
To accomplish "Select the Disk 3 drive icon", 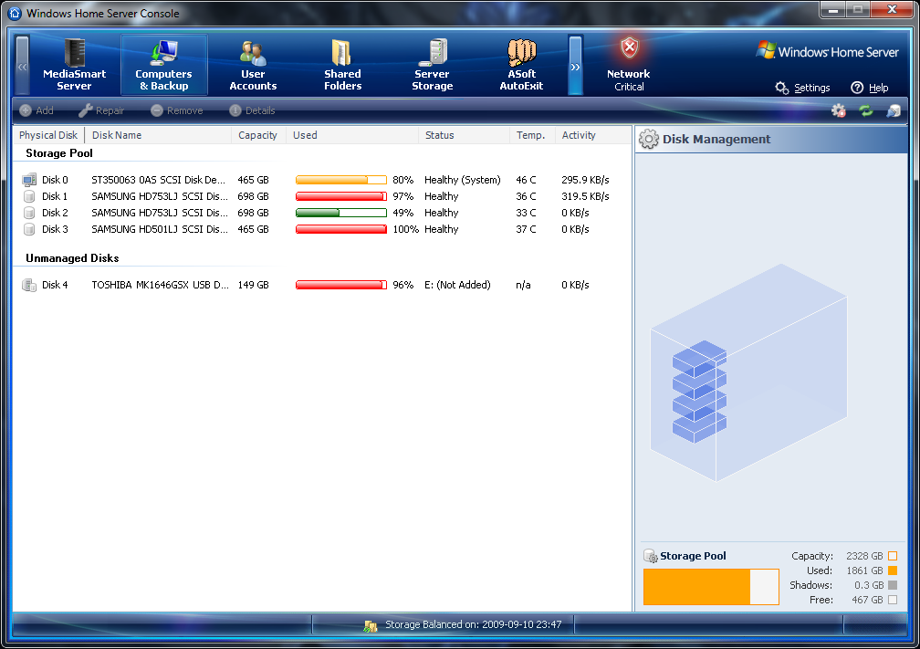I will pos(29,229).
